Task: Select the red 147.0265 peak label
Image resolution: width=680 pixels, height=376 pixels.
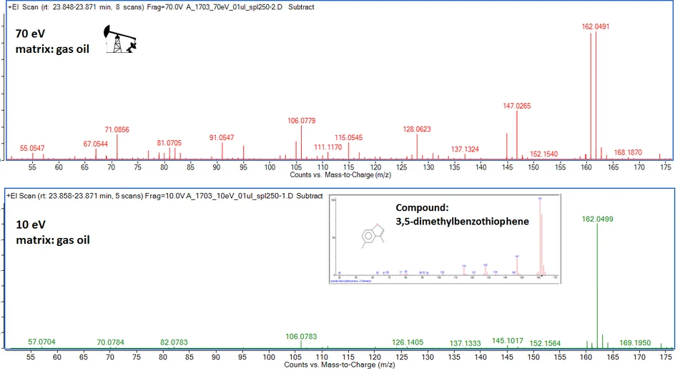Action: coord(516,106)
